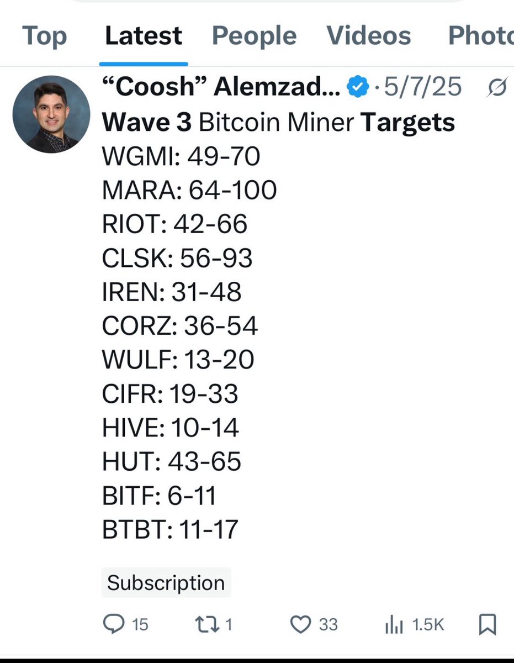
Task: Select the Latest tab
Action: click(144, 36)
